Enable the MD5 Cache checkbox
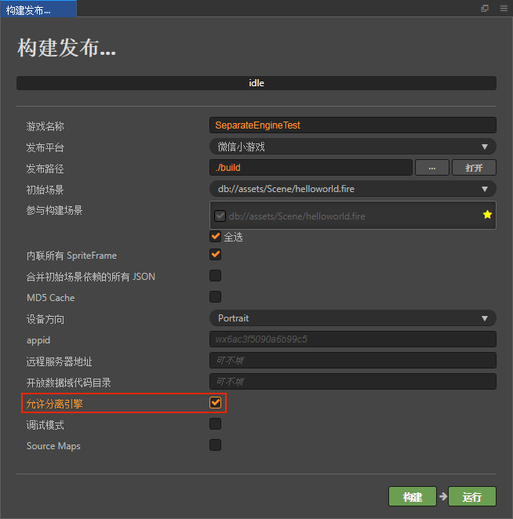This screenshot has height=519, width=513. tap(216, 297)
